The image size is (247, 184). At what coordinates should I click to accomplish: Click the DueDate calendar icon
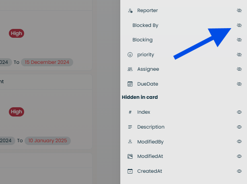(130, 84)
